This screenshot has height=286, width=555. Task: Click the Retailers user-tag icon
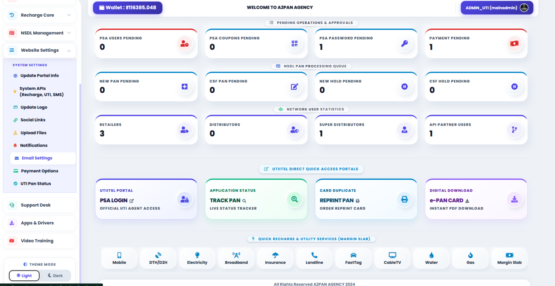(185, 130)
